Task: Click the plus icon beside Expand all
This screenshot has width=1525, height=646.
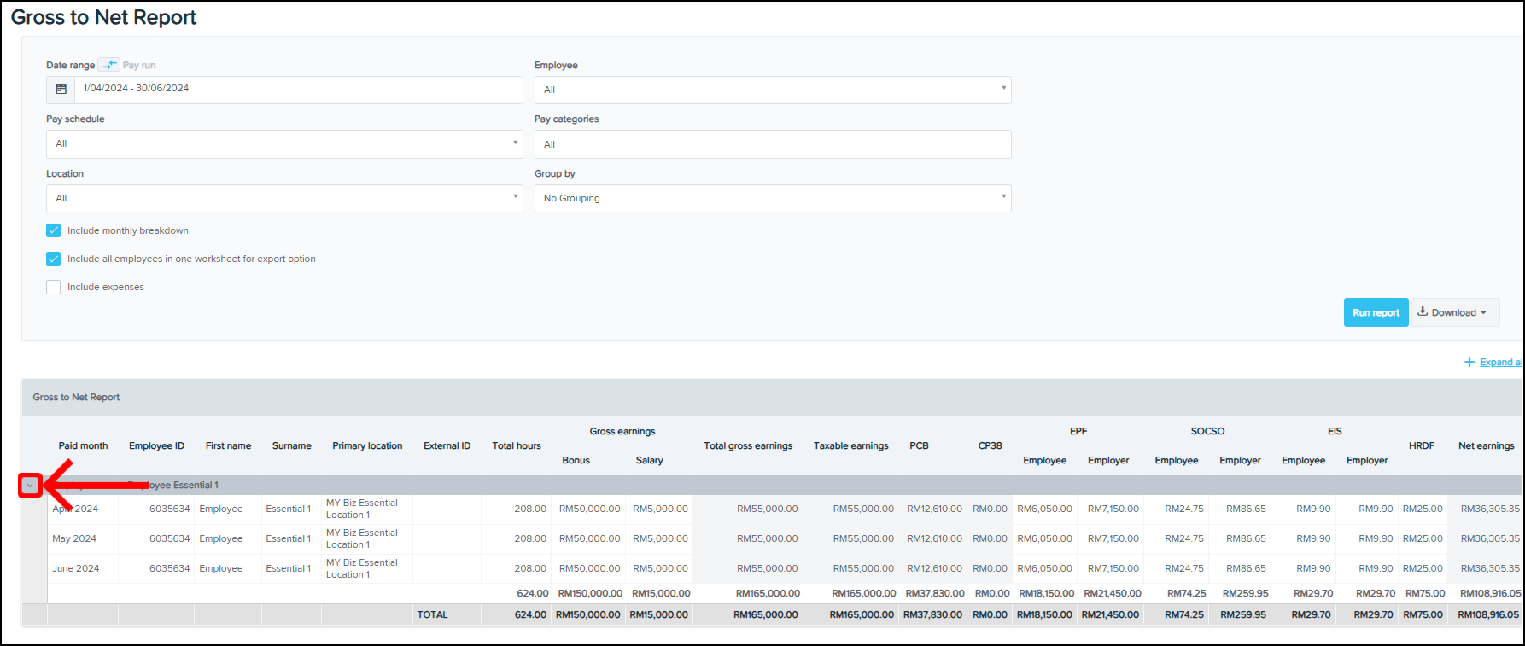Action: 1469,362
